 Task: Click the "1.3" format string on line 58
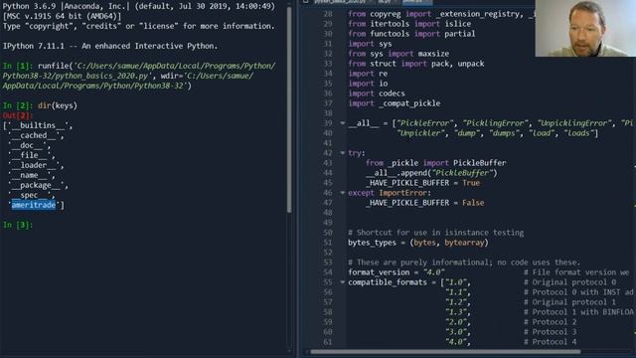click(457, 312)
